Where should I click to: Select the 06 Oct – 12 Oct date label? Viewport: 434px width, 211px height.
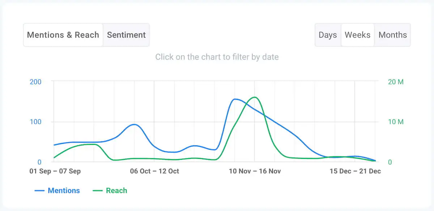tap(154, 171)
